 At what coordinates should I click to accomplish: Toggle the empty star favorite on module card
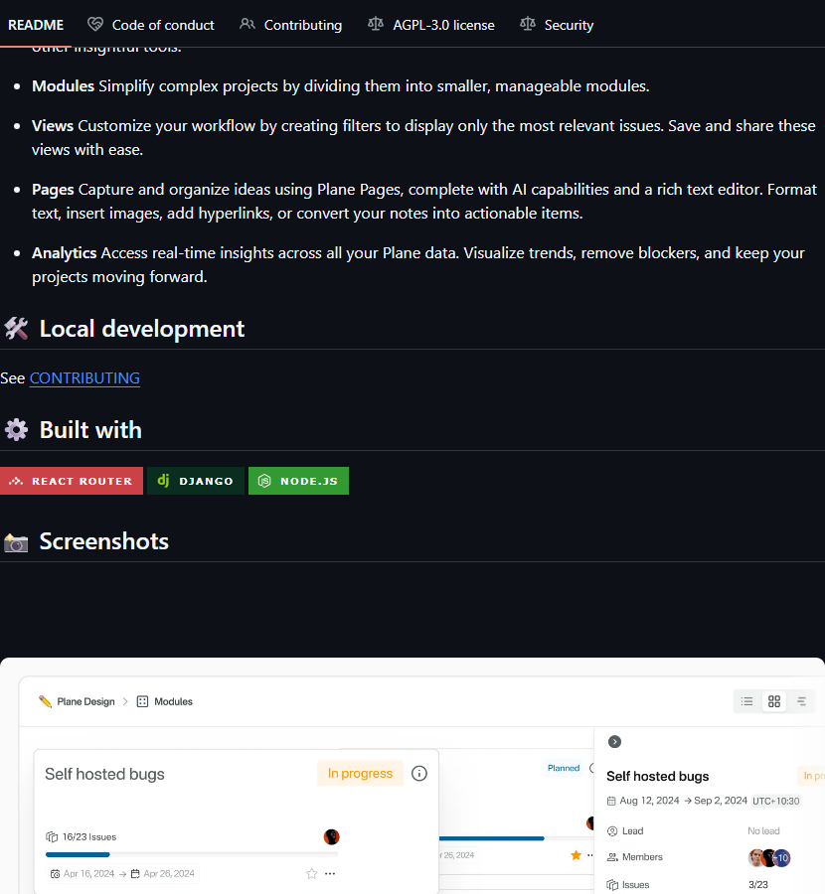(x=311, y=874)
